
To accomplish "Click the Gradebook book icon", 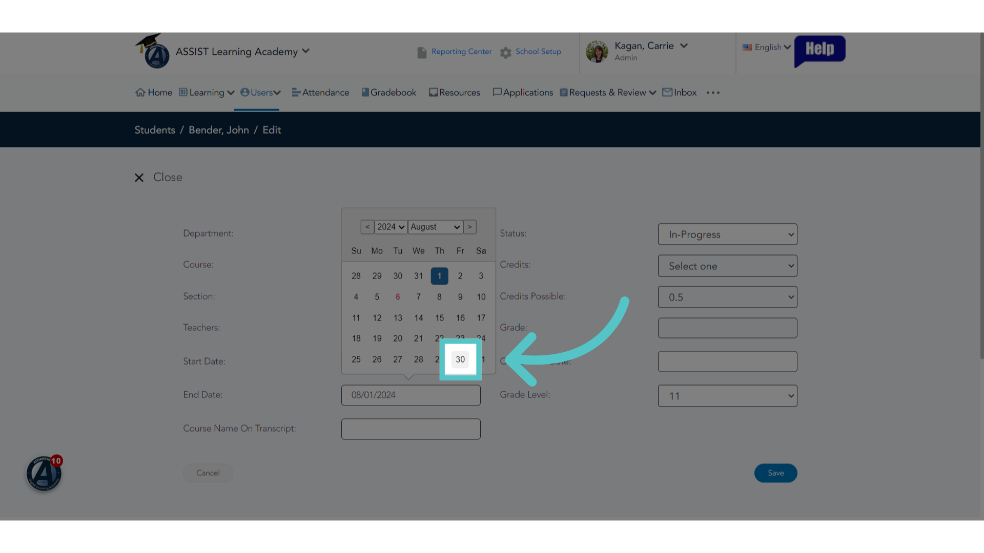I will click(x=365, y=92).
